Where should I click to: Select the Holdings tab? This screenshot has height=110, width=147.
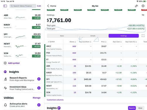123,36
